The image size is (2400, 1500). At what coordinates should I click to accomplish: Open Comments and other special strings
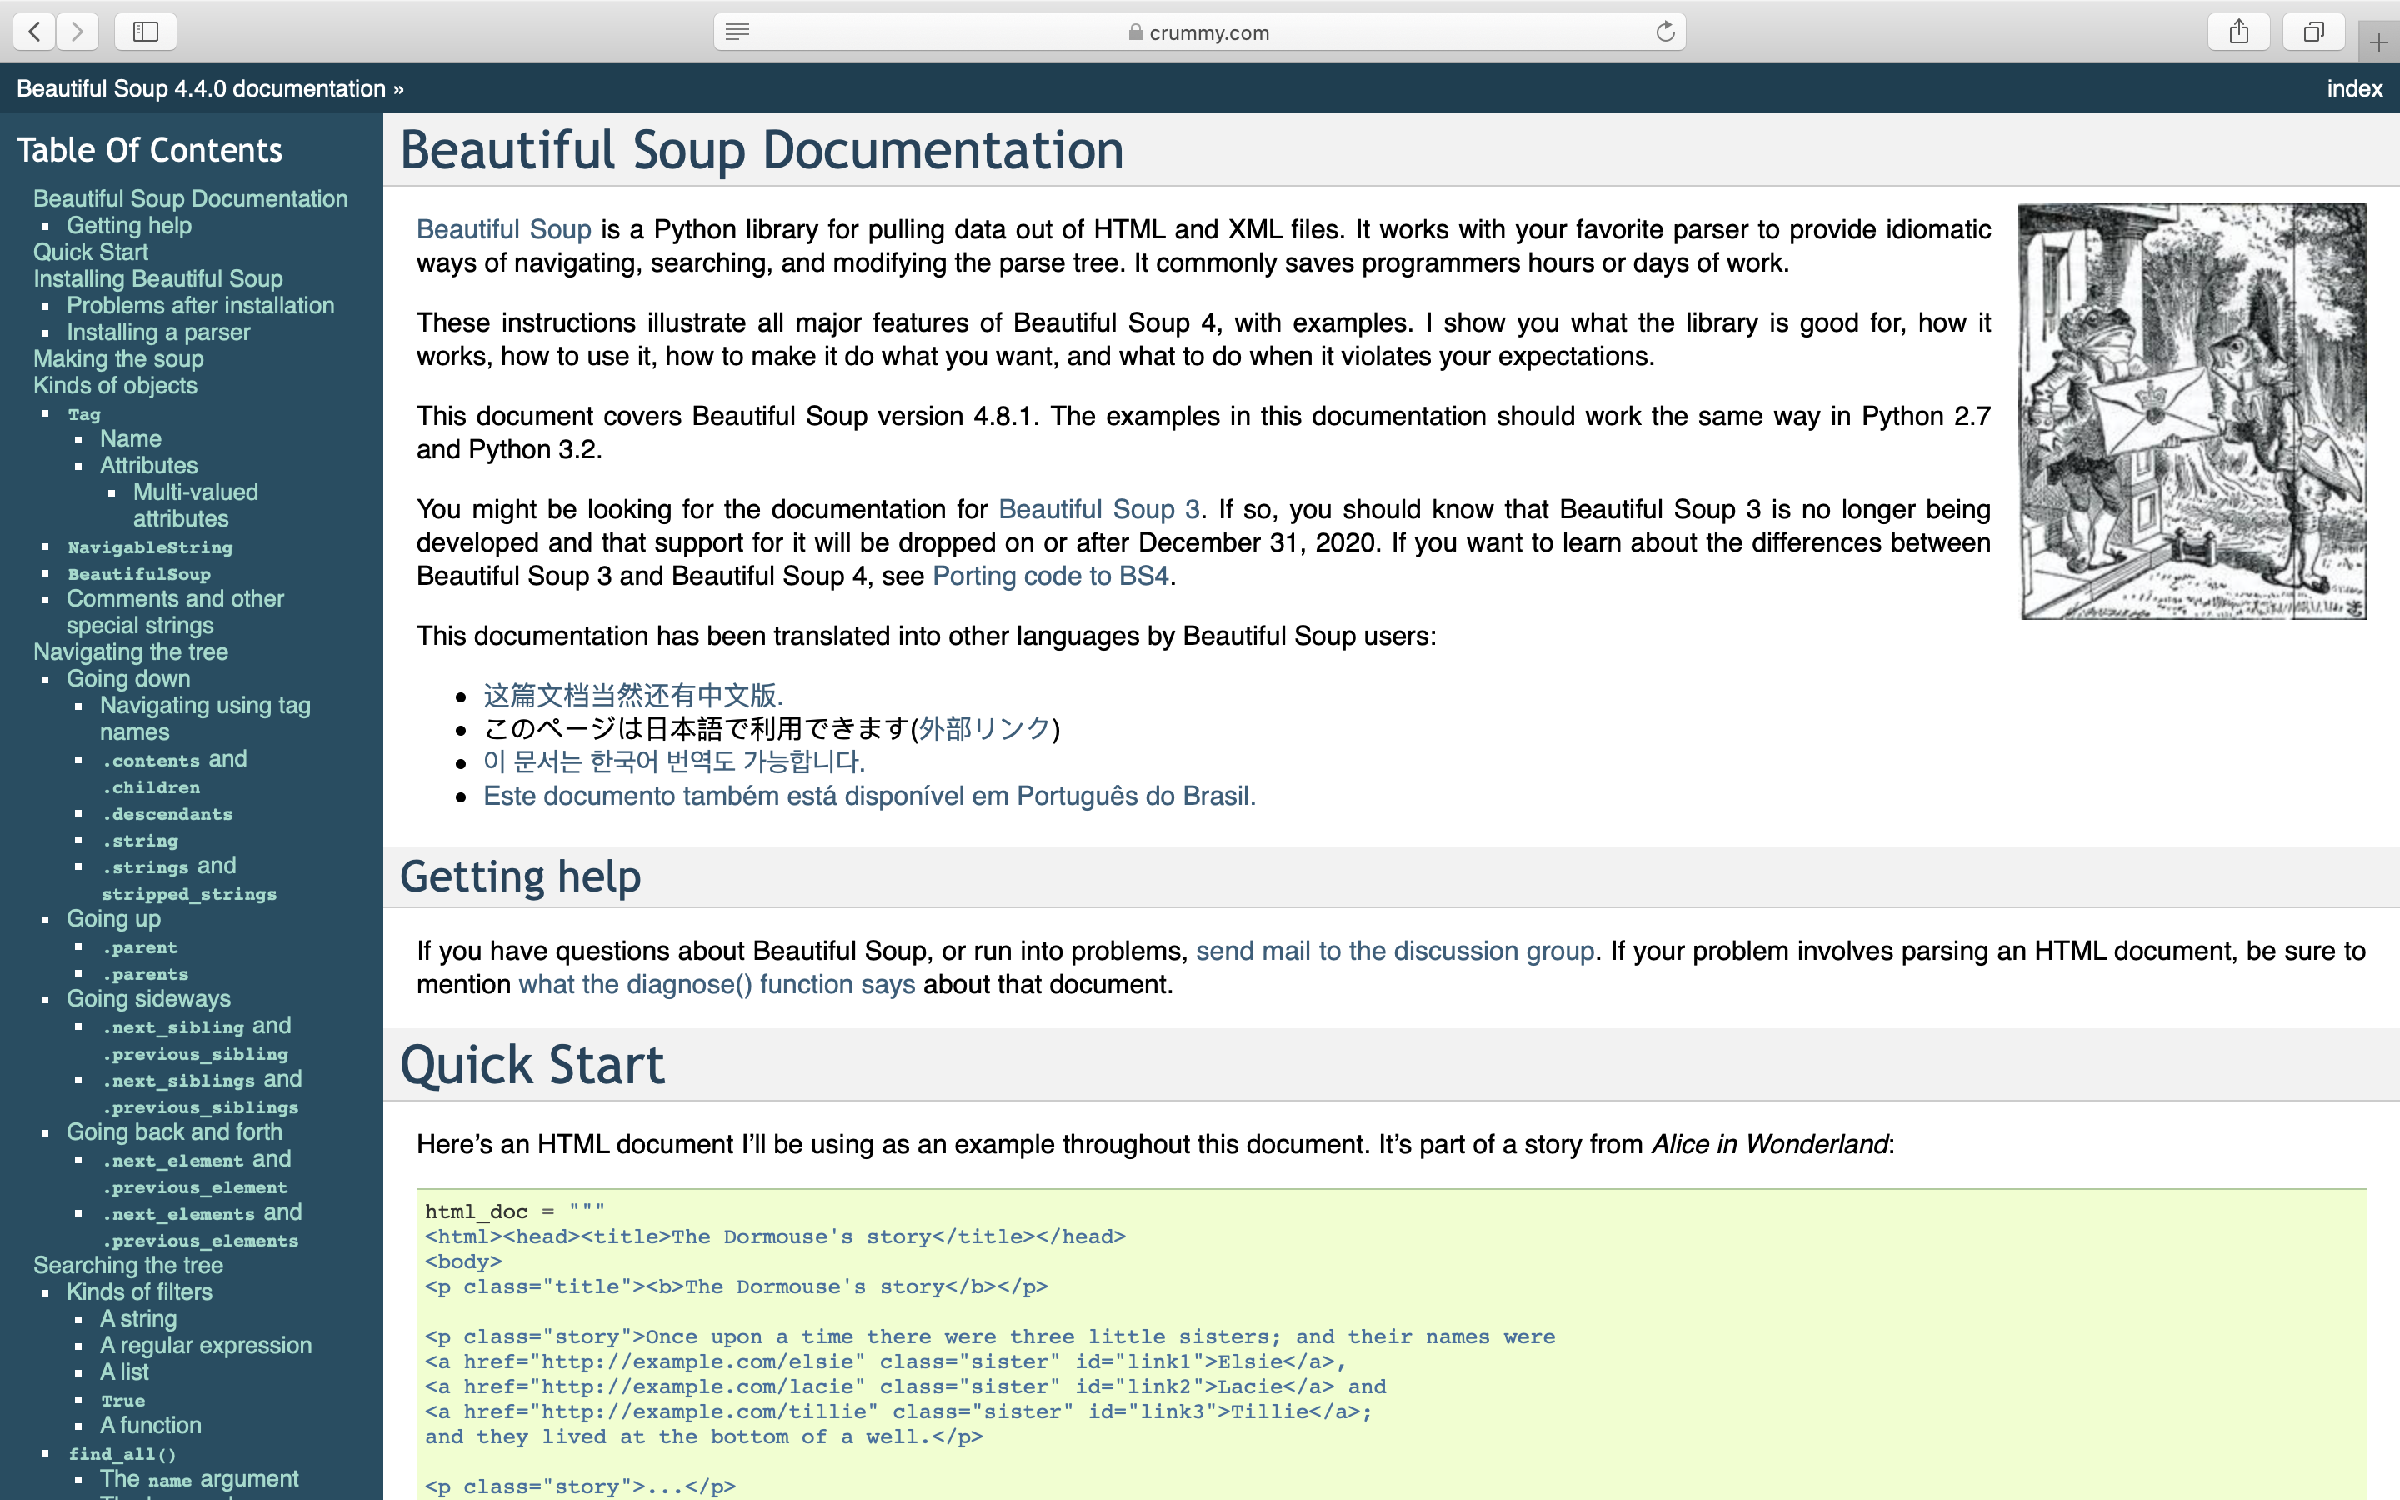pos(174,612)
